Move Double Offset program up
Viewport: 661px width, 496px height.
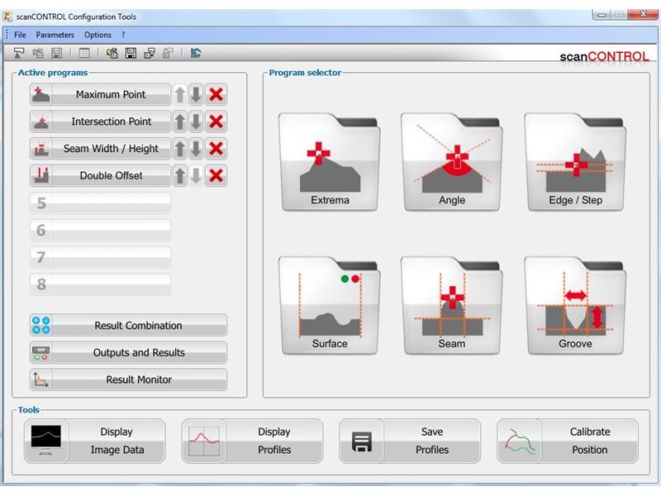point(180,175)
